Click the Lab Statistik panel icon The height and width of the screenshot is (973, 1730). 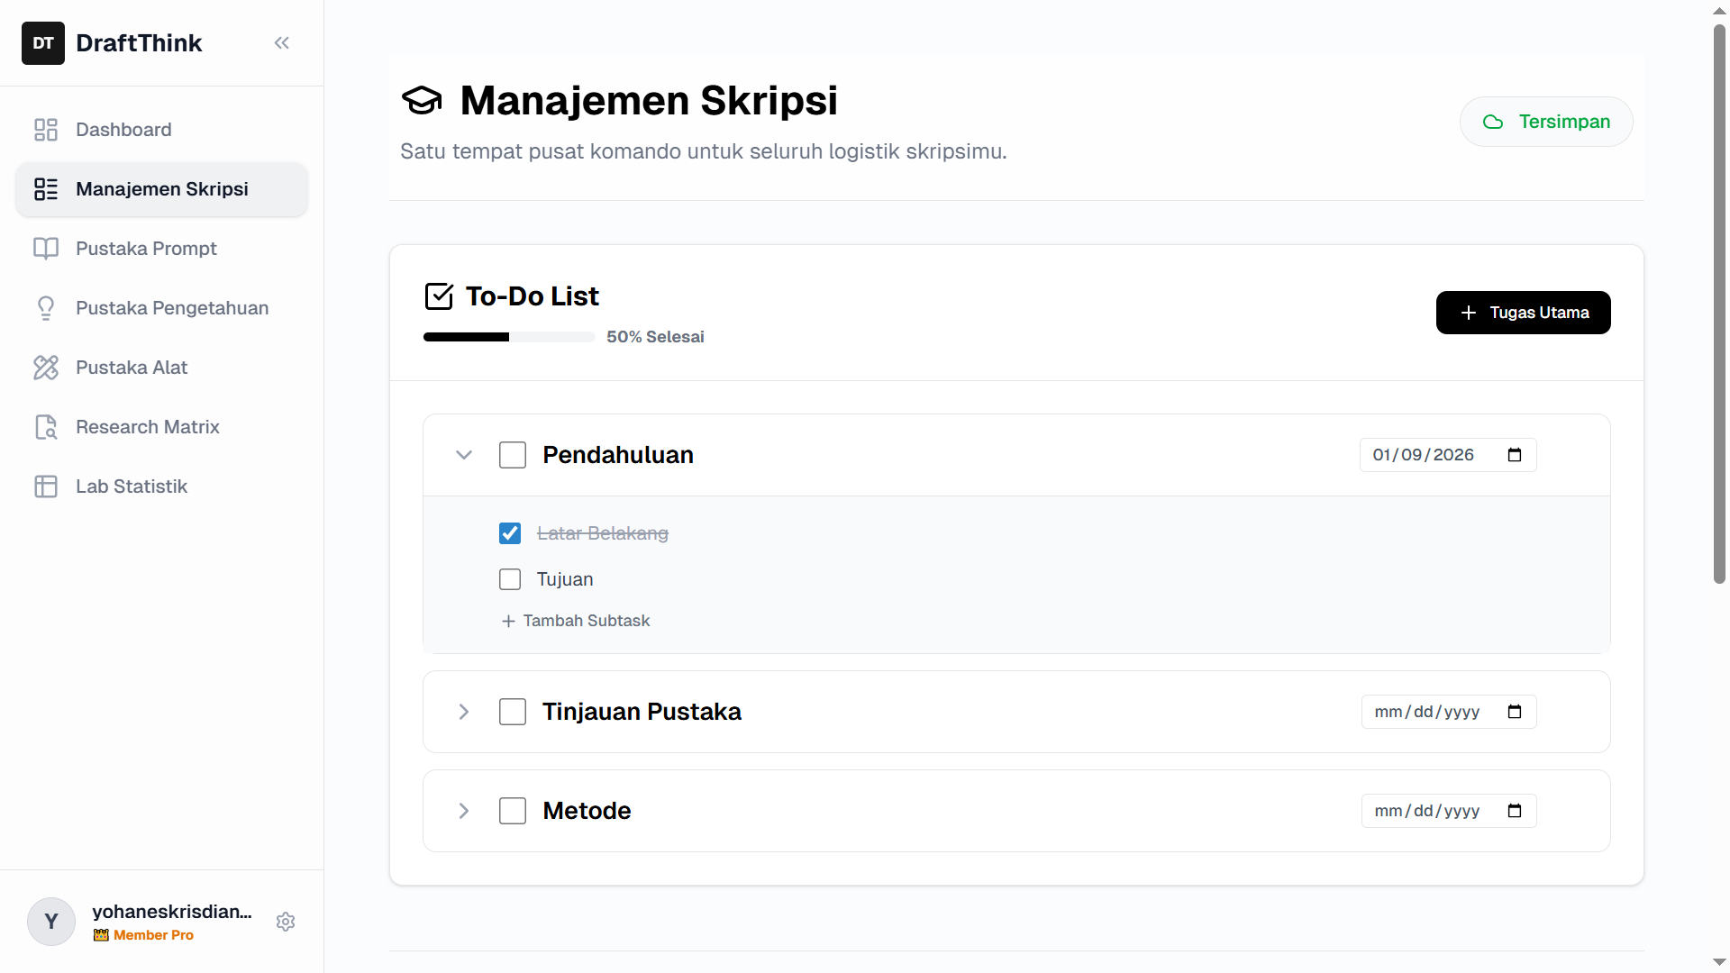(46, 486)
